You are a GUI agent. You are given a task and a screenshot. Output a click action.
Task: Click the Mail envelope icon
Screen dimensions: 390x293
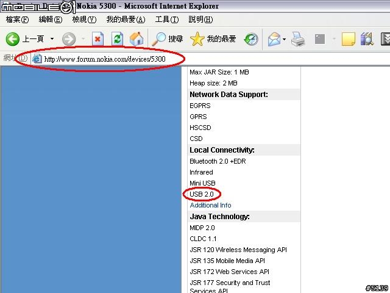click(274, 39)
